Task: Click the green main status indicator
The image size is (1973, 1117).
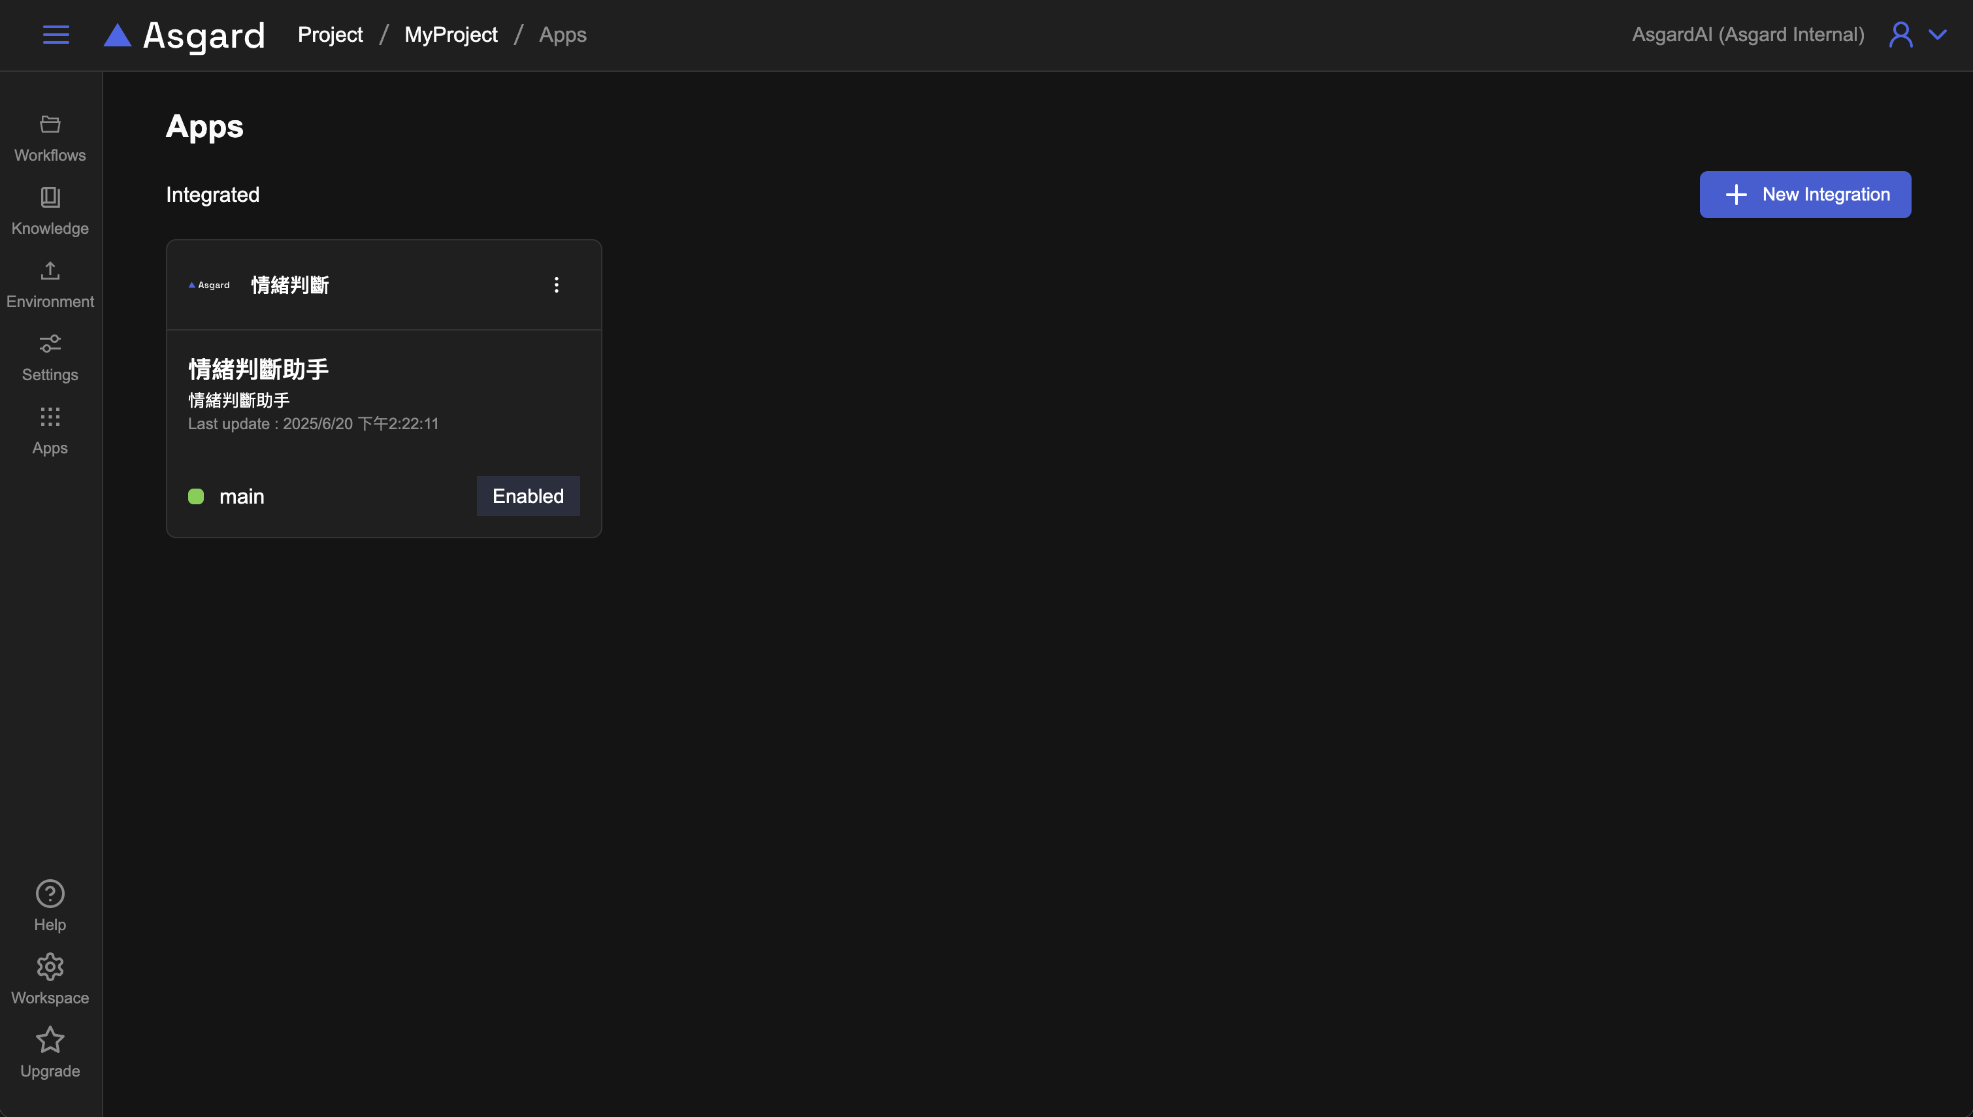Action: click(x=195, y=496)
